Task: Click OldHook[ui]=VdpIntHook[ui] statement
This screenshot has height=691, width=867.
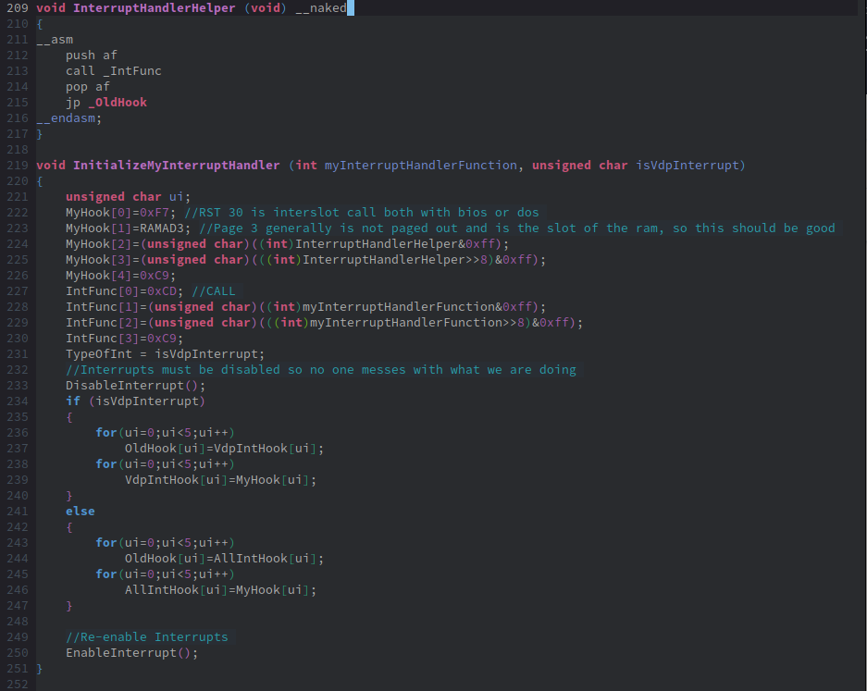Action: (x=224, y=449)
